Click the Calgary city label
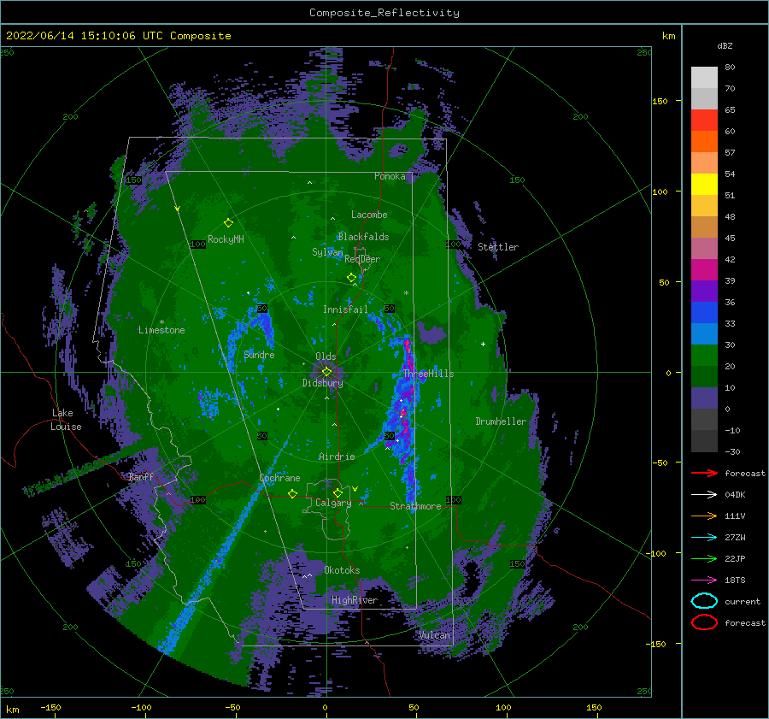 tap(333, 503)
